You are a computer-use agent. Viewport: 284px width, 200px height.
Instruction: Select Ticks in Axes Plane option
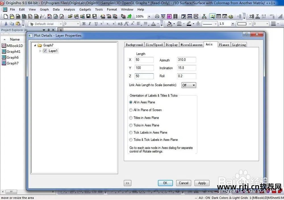(x=131, y=125)
